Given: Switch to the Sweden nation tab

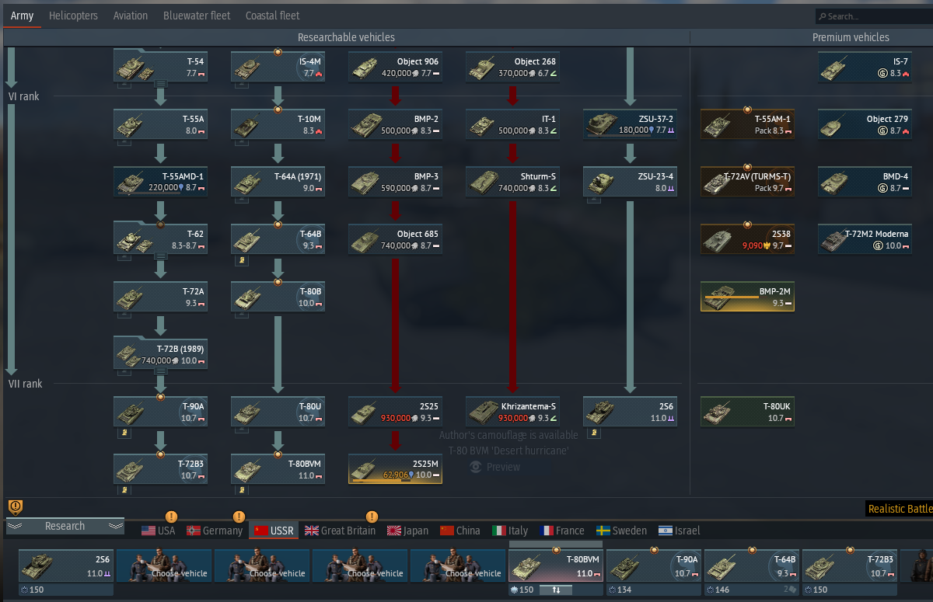Looking at the screenshot, I should click(x=621, y=531).
